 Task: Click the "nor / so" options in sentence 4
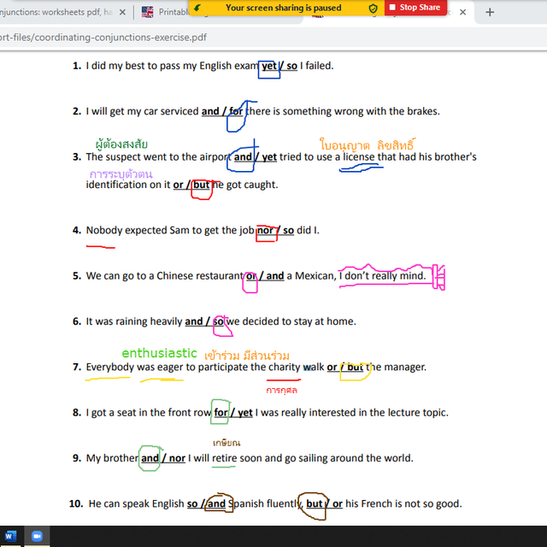click(x=275, y=231)
